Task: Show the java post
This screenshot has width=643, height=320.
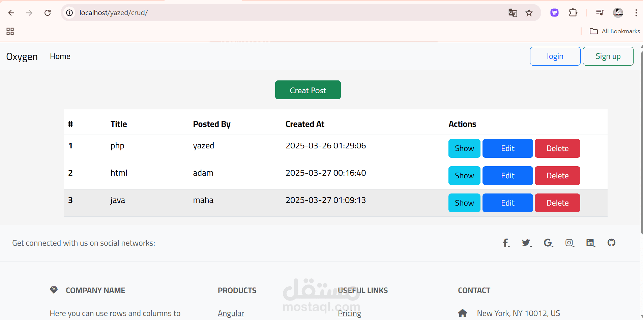Action: pyautogui.click(x=464, y=203)
